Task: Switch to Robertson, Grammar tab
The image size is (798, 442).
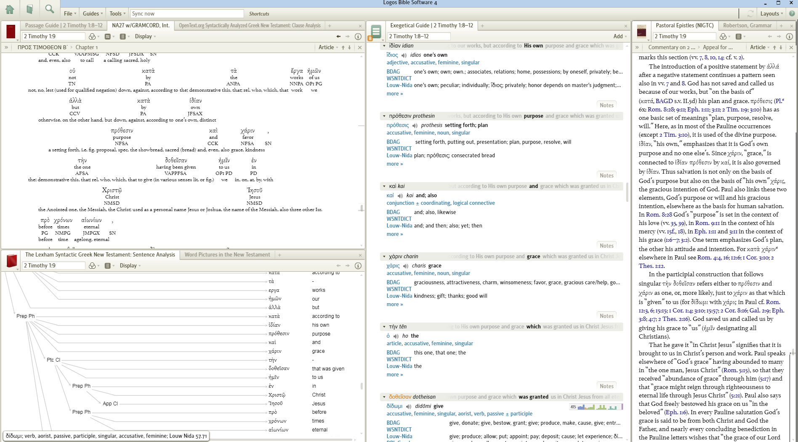Action: 747,26
